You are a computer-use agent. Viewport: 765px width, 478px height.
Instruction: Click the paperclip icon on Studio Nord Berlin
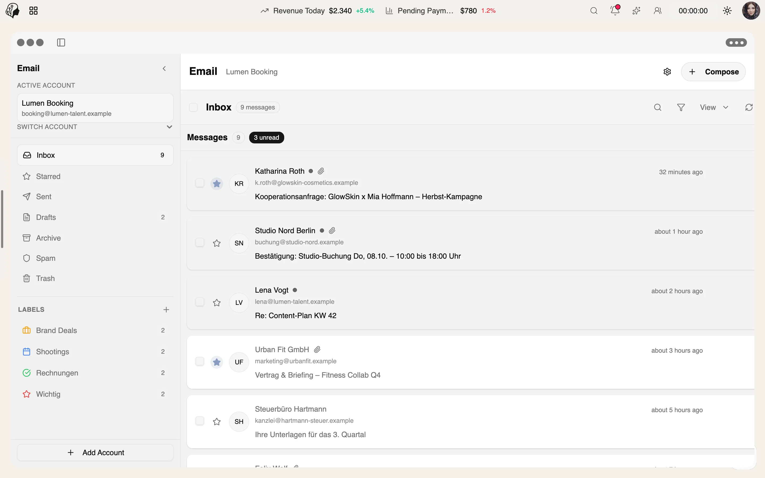point(332,231)
